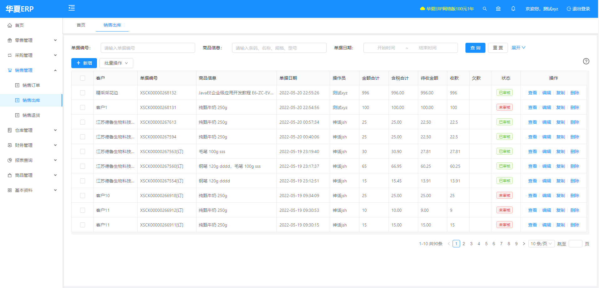Tick the checkbox for XSCK00000267563[订]
Image resolution: width=599 pixels, height=288 pixels.
[x=83, y=151]
